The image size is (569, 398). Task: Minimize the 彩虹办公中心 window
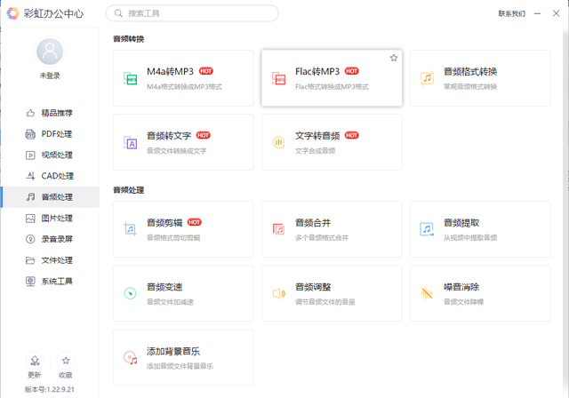click(x=537, y=14)
